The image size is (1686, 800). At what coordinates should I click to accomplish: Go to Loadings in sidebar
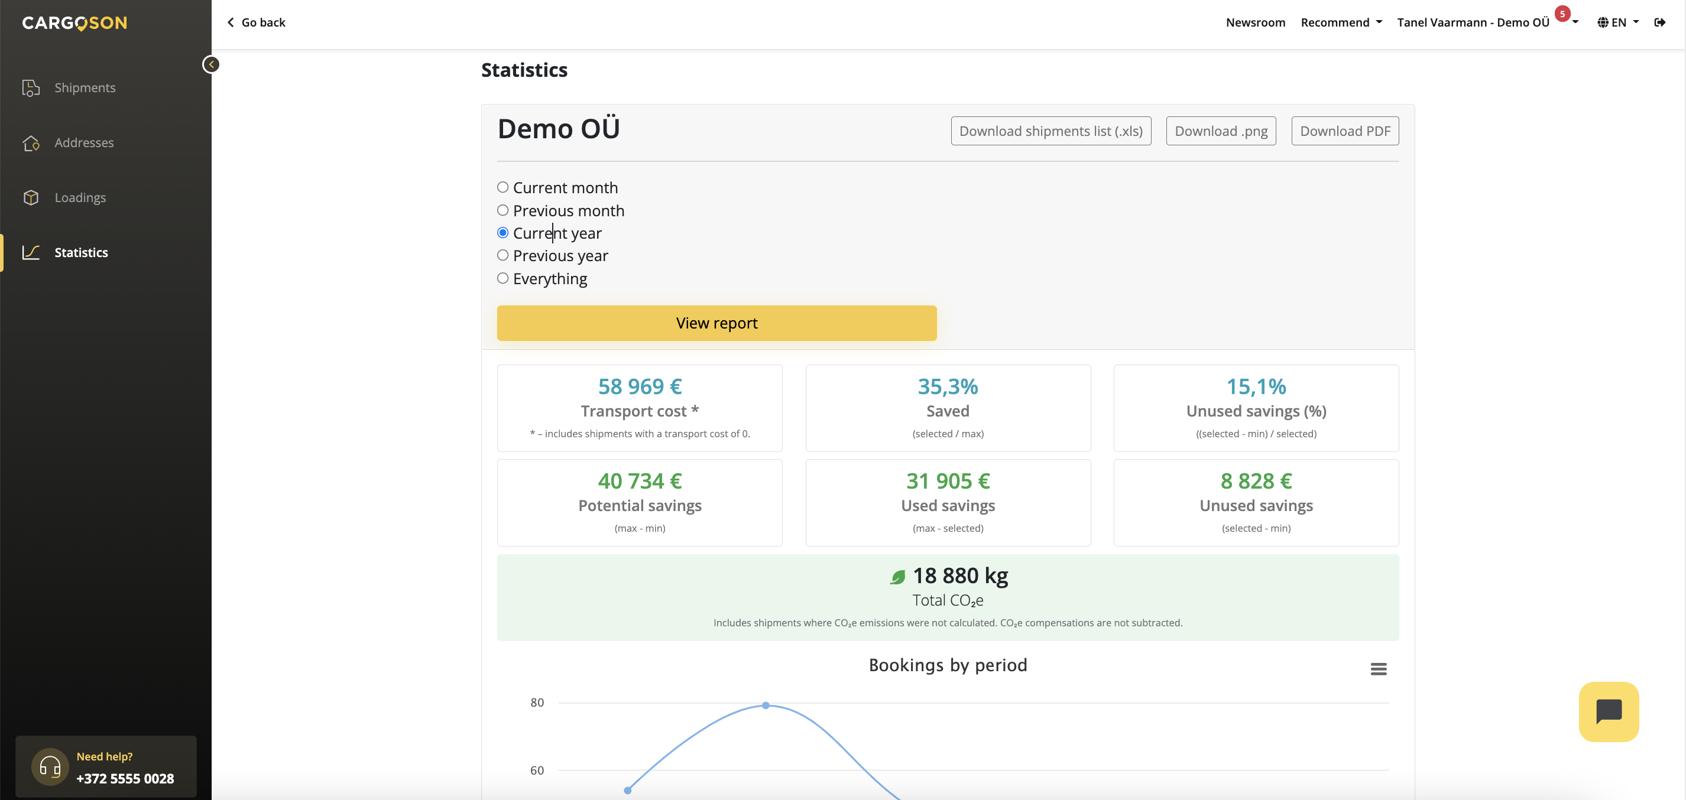(x=80, y=197)
